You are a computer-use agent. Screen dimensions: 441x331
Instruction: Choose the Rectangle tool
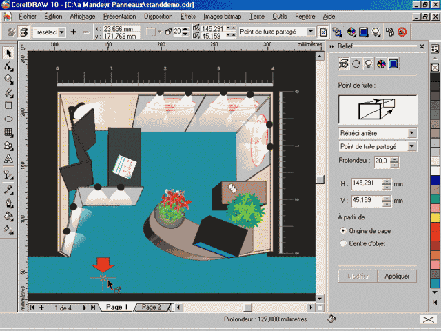click(9, 106)
